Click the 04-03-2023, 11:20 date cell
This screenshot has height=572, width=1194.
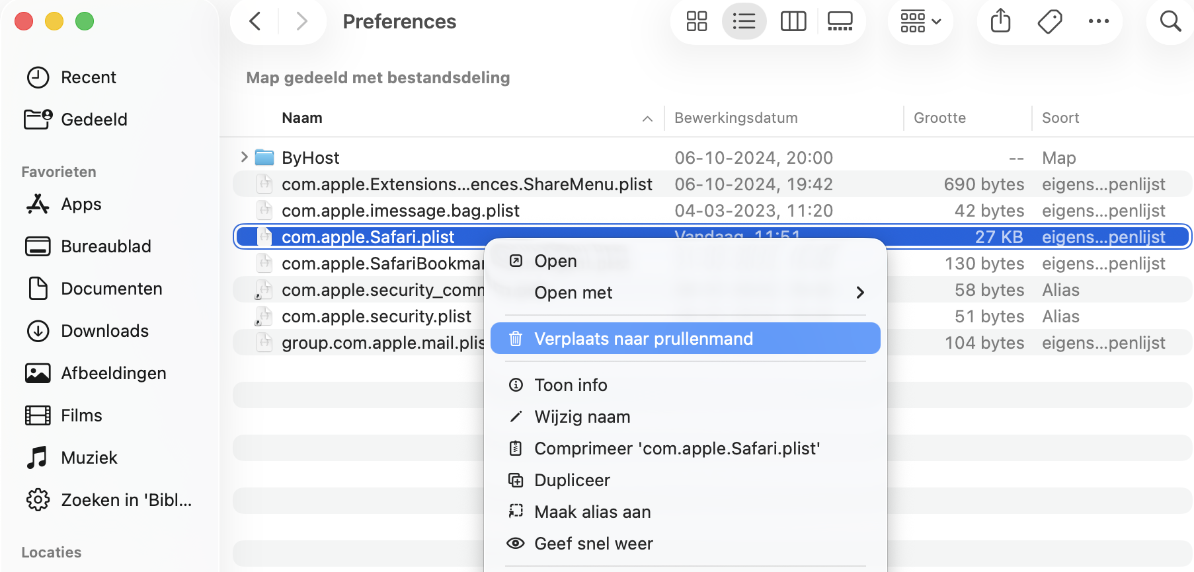click(x=754, y=211)
